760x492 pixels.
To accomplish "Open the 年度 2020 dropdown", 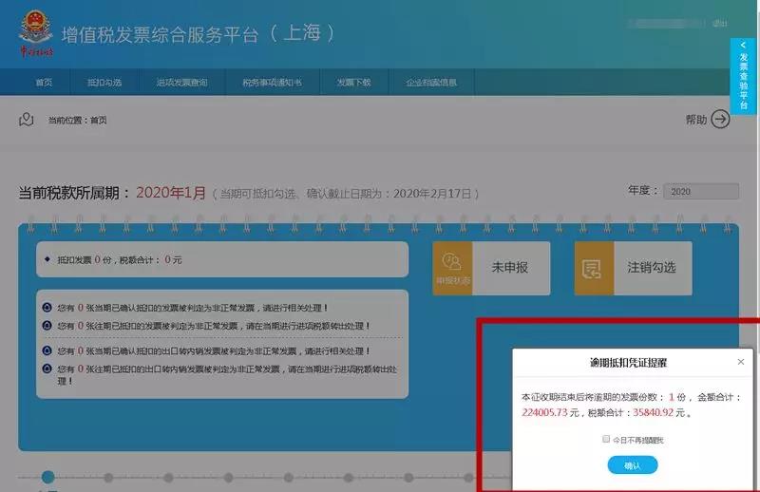I will [701, 192].
